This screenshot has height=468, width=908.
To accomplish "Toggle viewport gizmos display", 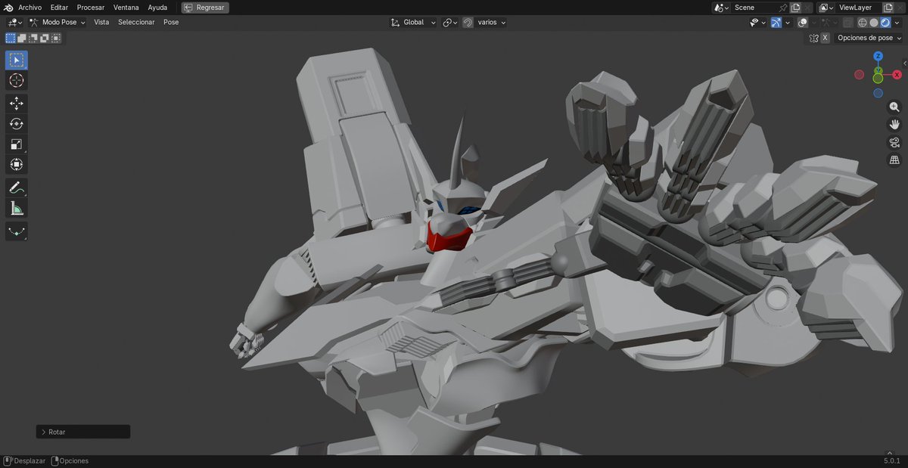I will coord(776,23).
